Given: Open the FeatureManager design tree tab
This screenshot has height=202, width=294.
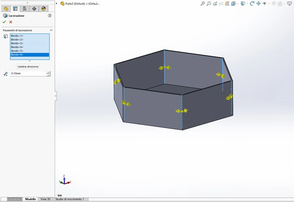Looking at the screenshot, I should tap(6, 8).
